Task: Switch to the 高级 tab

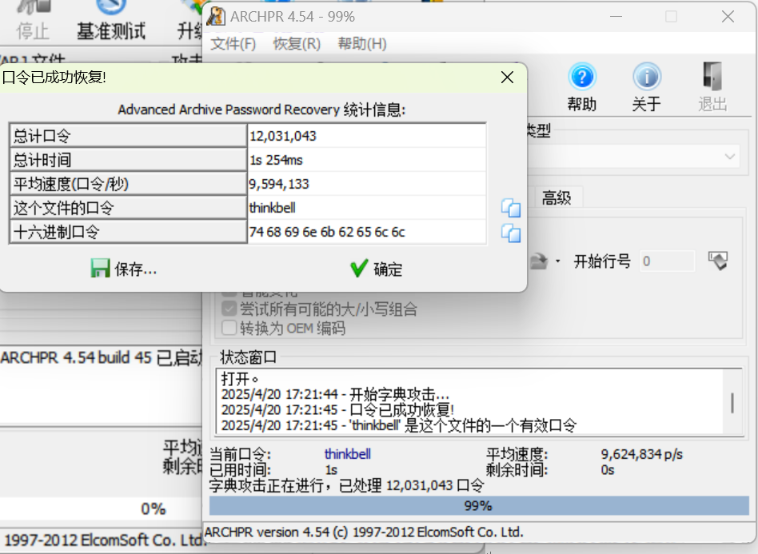Action: [x=557, y=197]
